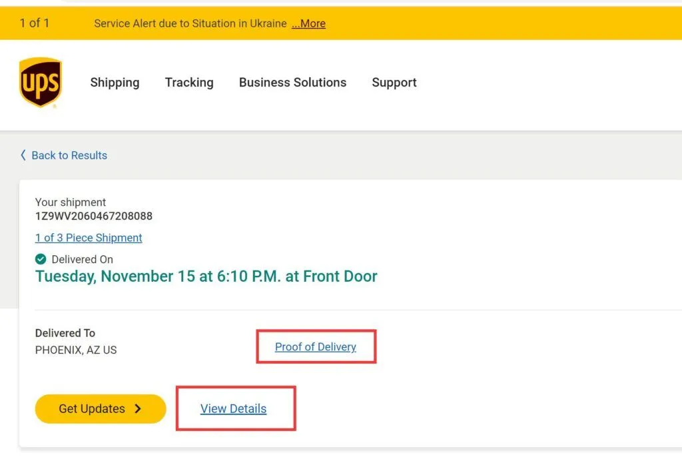Click the green delivered checkmark icon

pos(41,259)
